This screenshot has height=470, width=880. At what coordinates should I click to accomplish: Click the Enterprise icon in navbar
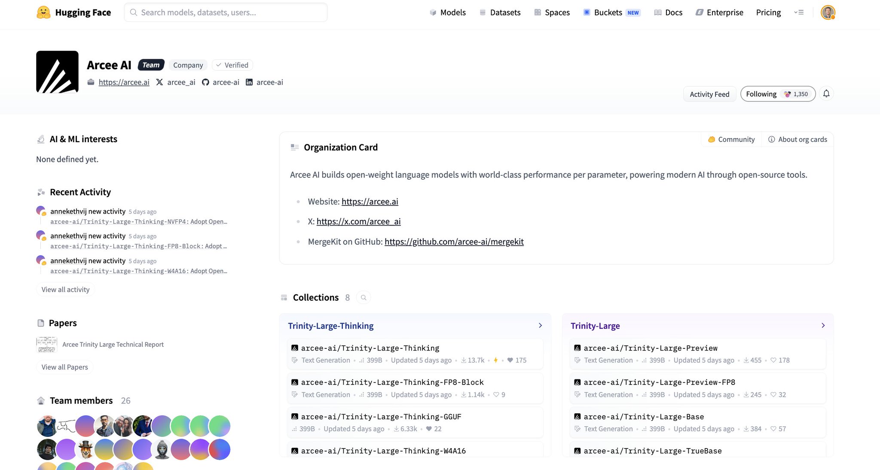[x=700, y=12]
